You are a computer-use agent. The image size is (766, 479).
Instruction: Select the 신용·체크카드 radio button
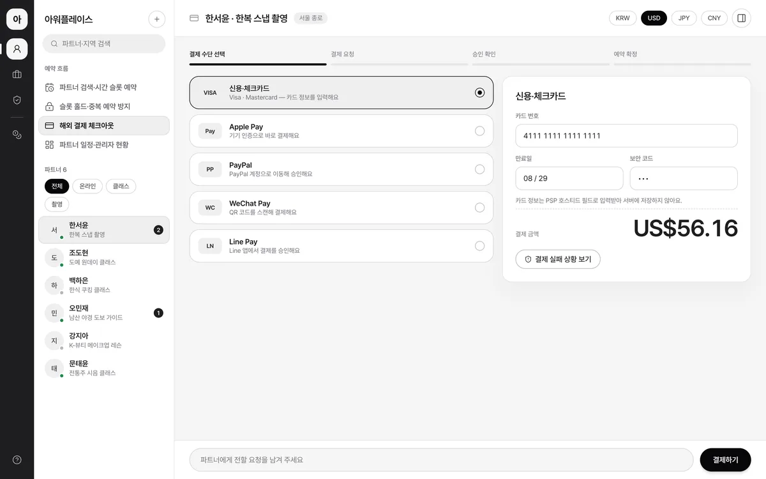coord(480,93)
